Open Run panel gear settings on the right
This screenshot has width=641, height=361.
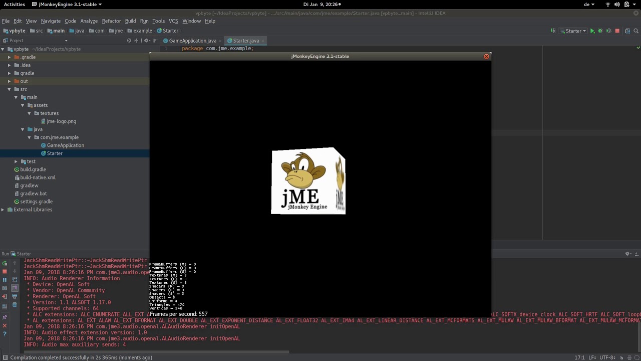pos(627,254)
